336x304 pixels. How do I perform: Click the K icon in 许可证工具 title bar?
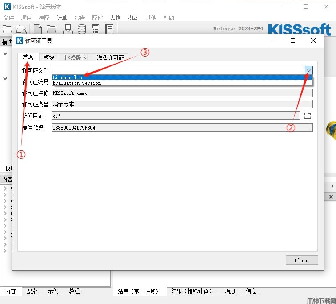tap(19, 41)
